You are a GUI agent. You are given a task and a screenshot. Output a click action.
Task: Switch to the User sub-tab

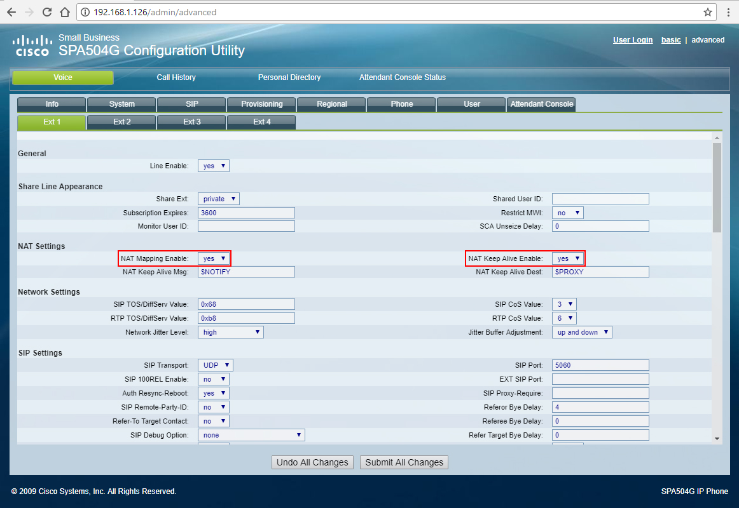point(472,104)
